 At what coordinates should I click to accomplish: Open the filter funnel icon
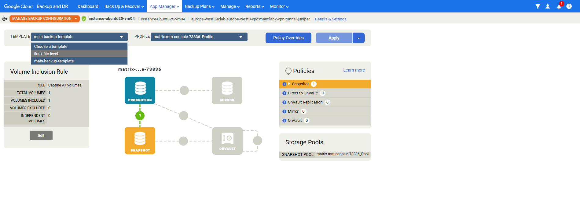coord(538,6)
